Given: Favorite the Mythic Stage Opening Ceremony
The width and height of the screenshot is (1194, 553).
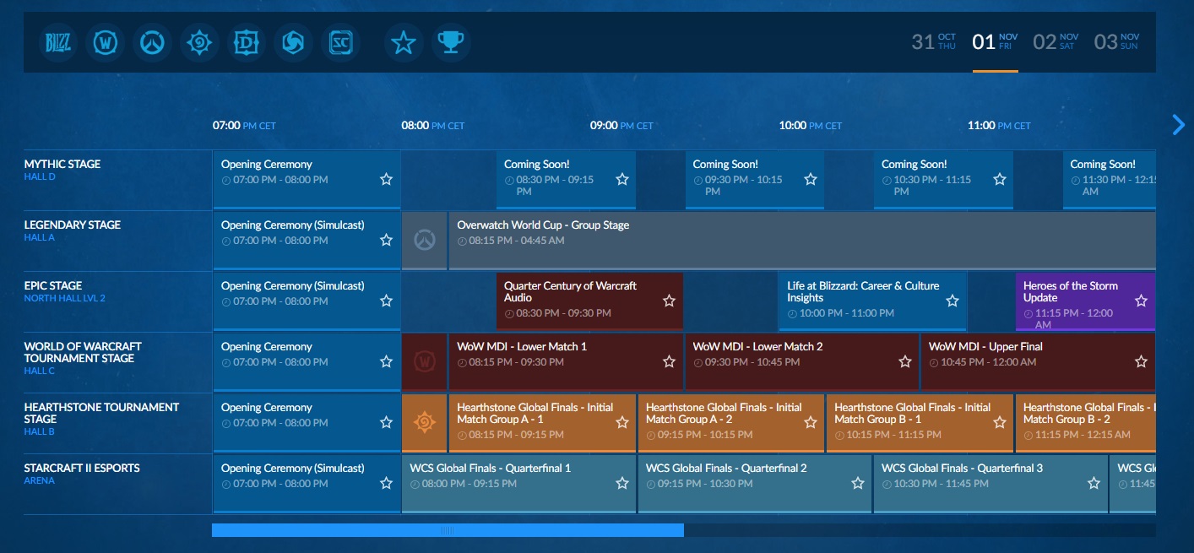Looking at the screenshot, I should 386,179.
